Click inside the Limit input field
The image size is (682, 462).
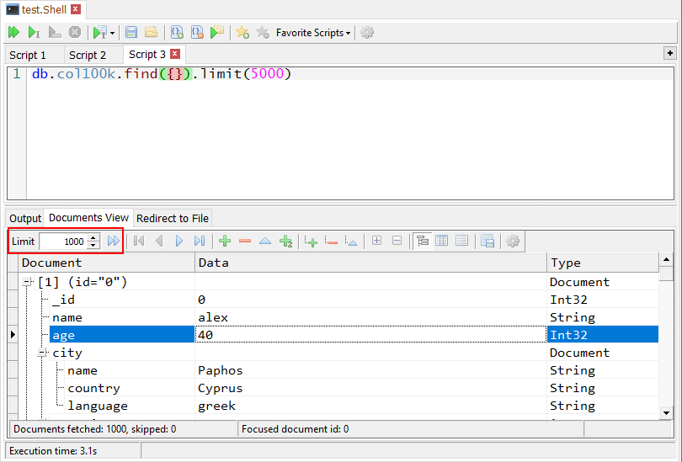(63, 242)
